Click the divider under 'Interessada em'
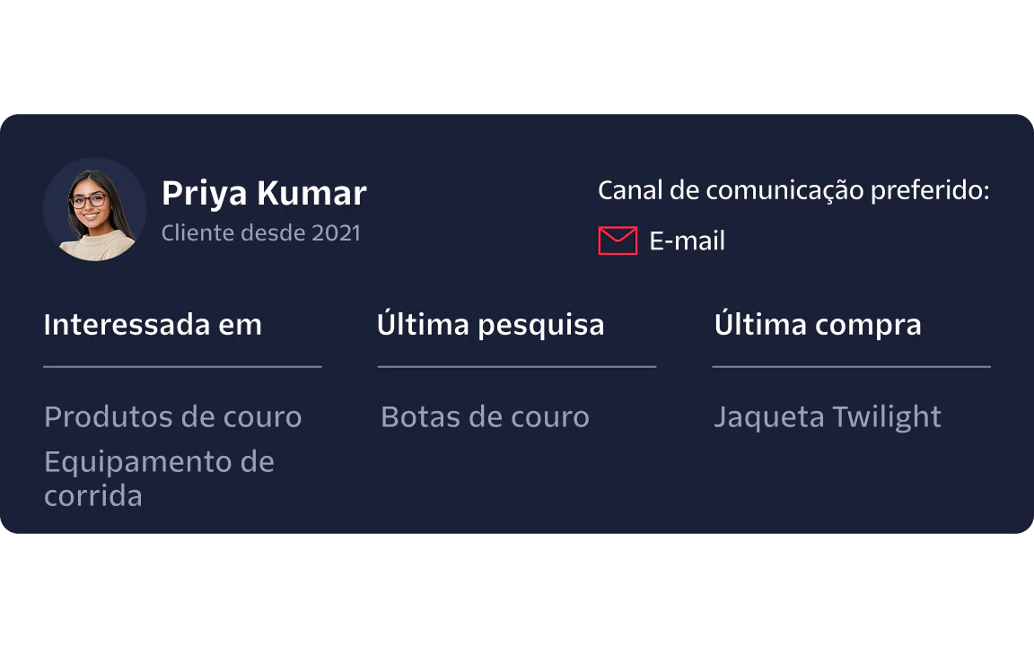The height and width of the screenshot is (647, 1034). tap(183, 367)
